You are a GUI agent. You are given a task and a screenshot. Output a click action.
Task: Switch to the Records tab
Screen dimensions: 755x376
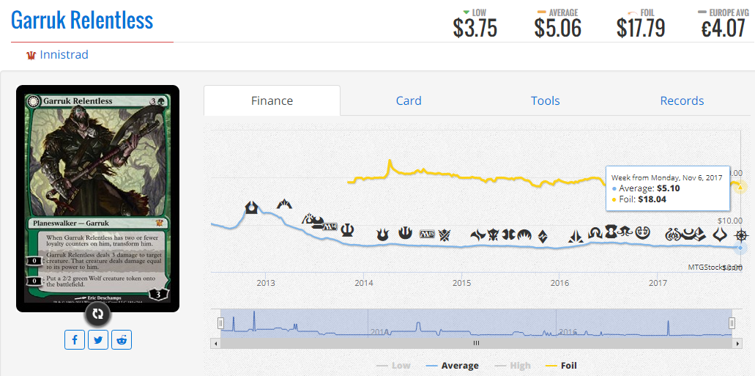[682, 100]
